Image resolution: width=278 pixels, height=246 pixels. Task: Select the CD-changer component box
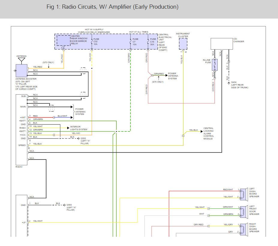tap(222, 44)
